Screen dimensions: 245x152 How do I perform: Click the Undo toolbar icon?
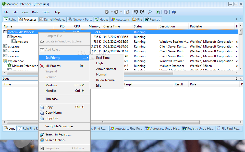point(136,12)
